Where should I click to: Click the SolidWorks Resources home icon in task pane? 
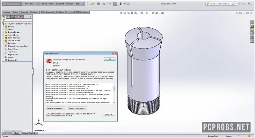[252, 22]
